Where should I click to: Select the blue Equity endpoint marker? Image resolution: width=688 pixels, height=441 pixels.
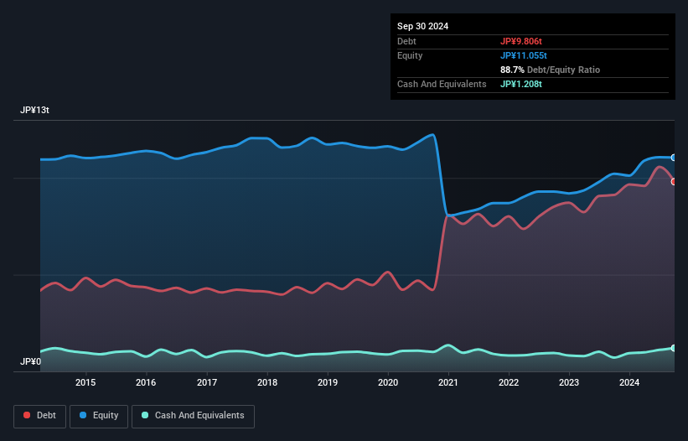pos(674,158)
